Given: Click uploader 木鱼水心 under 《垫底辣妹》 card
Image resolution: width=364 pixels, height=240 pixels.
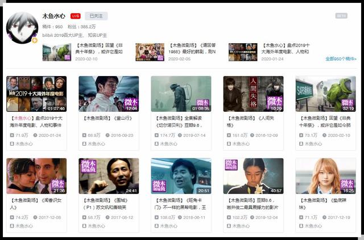Looking at the screenshot, I should (311, 226).
